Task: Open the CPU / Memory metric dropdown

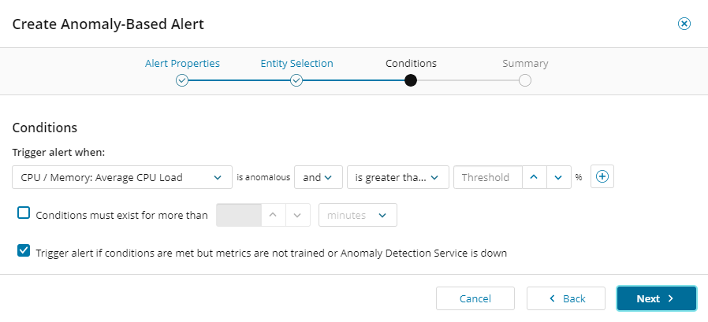Action: (x=122, y=177)
